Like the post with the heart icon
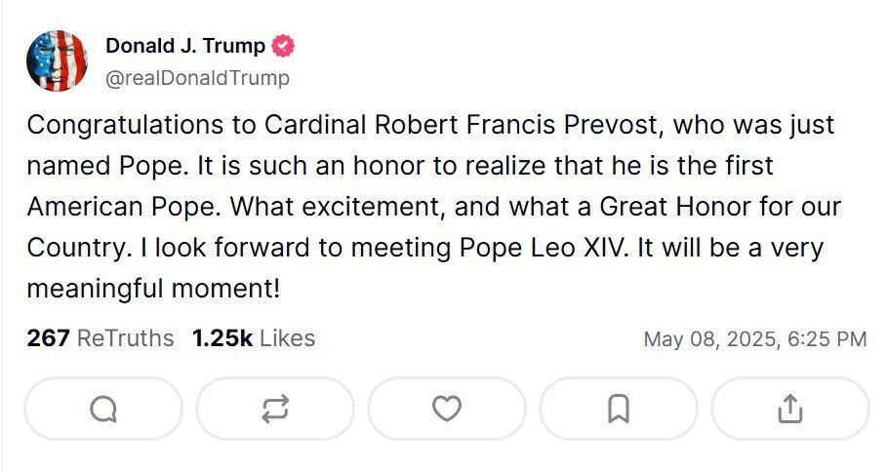 [447, 409]
